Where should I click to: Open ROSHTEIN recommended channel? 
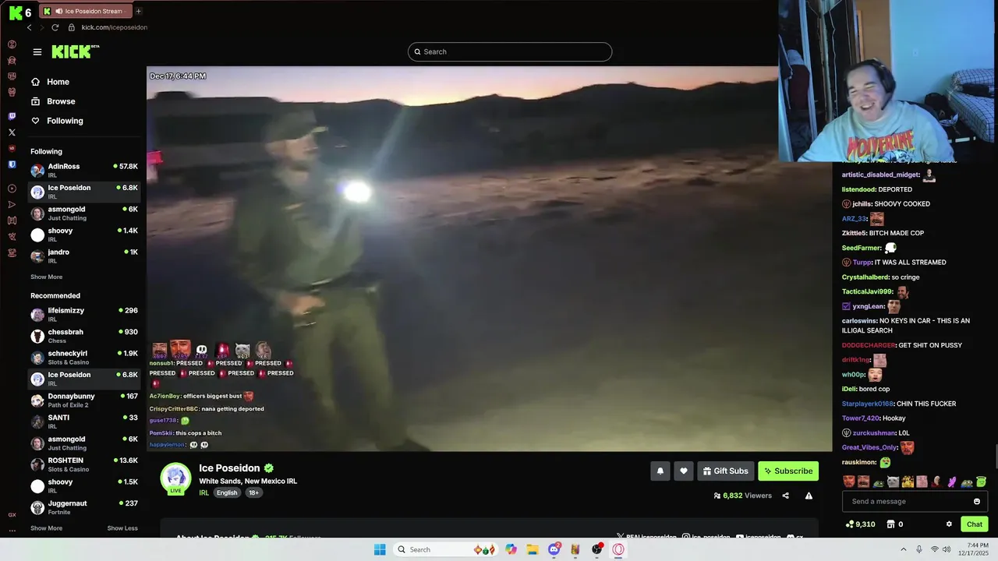coord(84,464)
